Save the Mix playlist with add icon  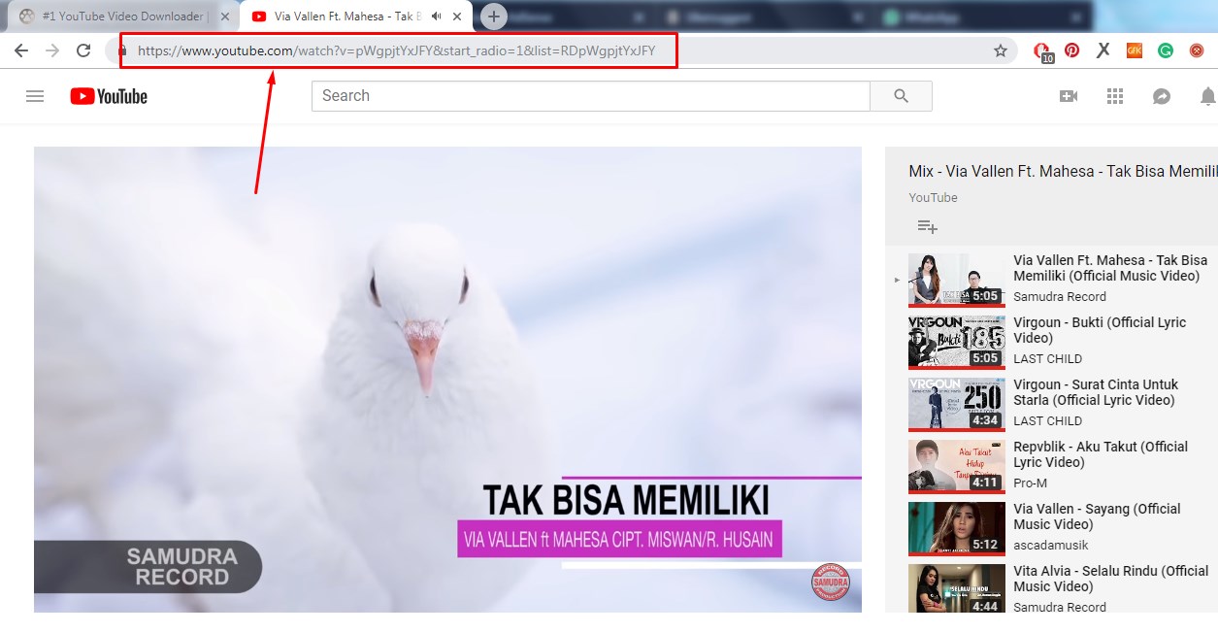pos(928,226)
